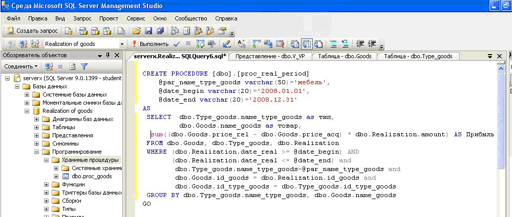Toggle SQLCMD mode
This screenshot has width=512, height=217.
pos(280,44)
